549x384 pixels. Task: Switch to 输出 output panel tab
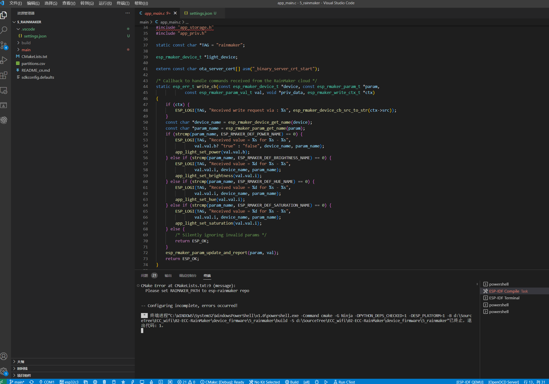coord(168,275)
